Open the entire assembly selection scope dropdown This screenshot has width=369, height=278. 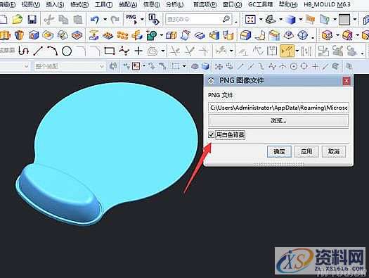tap(70, 66)
